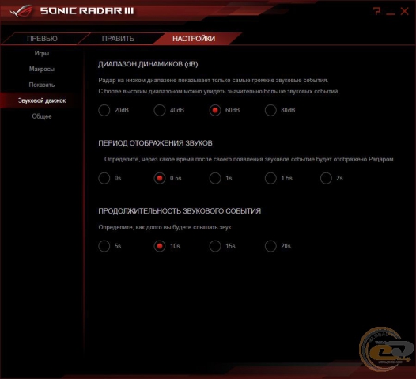Click the ПЕРИОД ОТОБРАЖЕНИЯ ЗВУКОВ heading
The height and width of the screenshot is (379, 416).
tap(155, 143)
